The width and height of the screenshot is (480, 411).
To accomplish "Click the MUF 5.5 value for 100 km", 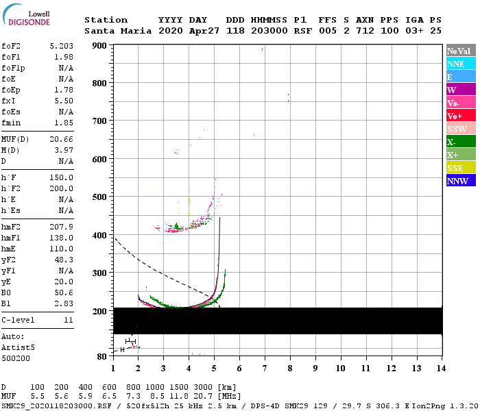I will (37, 397).
